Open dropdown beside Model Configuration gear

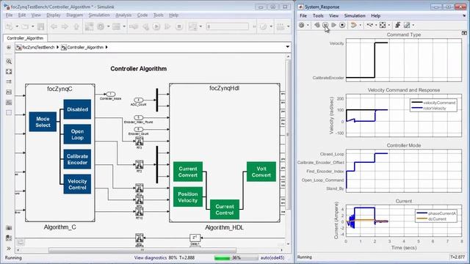click(x=108, y=26)
